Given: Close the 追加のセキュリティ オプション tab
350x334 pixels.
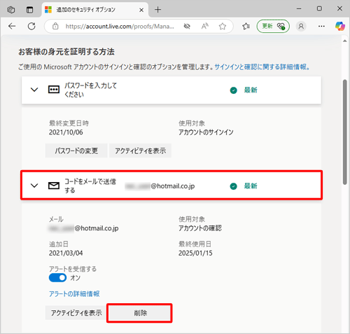Looking at the screenshot, I should pyautogui.click(x=141, y=10).
